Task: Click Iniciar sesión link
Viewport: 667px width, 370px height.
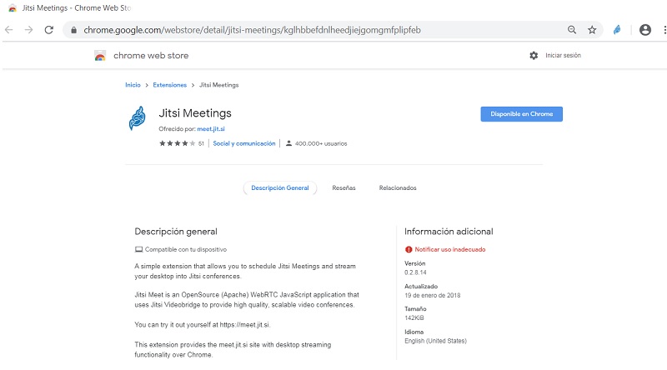Action: (563, 56)
